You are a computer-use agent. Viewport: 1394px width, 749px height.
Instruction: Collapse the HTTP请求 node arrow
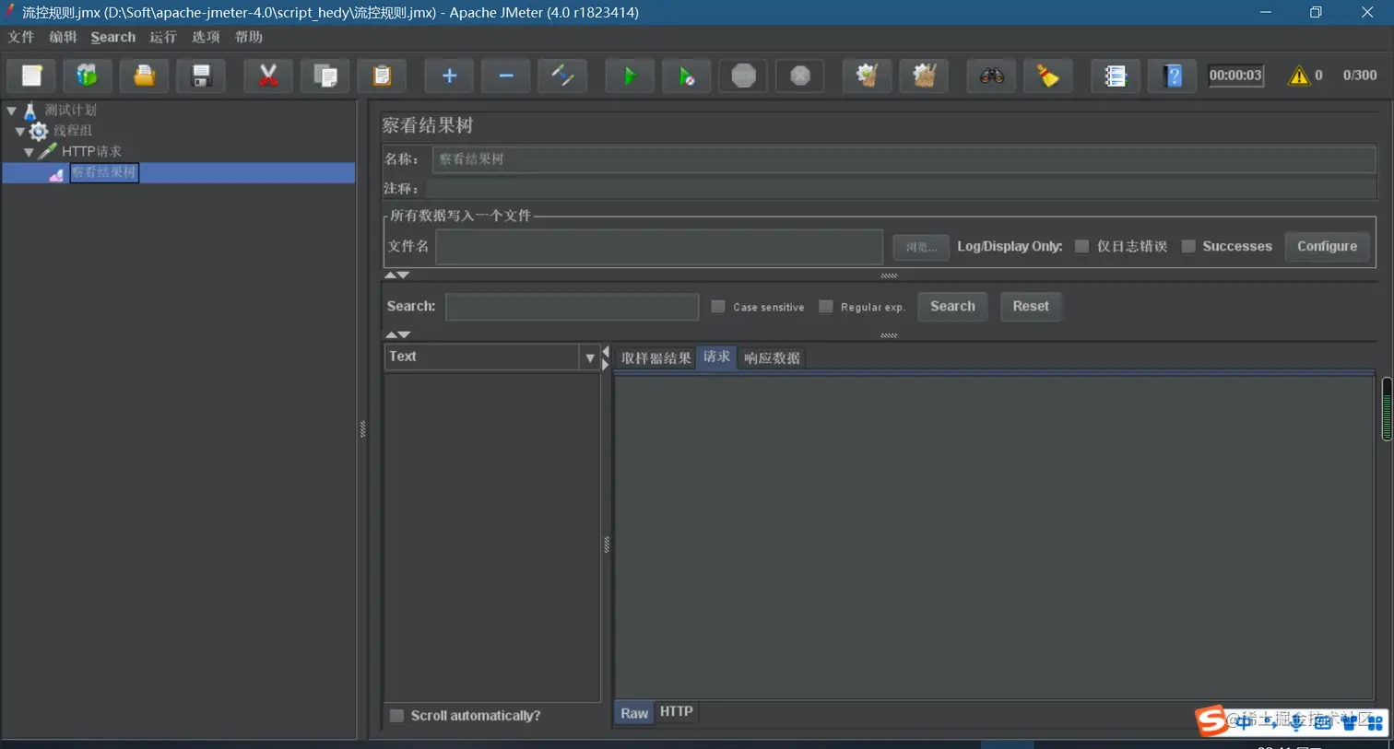click(29, 152)
